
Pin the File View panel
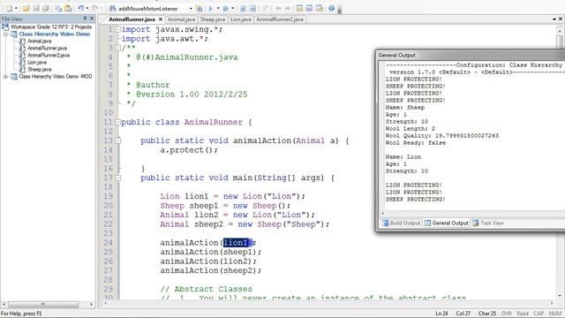click(x=85, y=18)
